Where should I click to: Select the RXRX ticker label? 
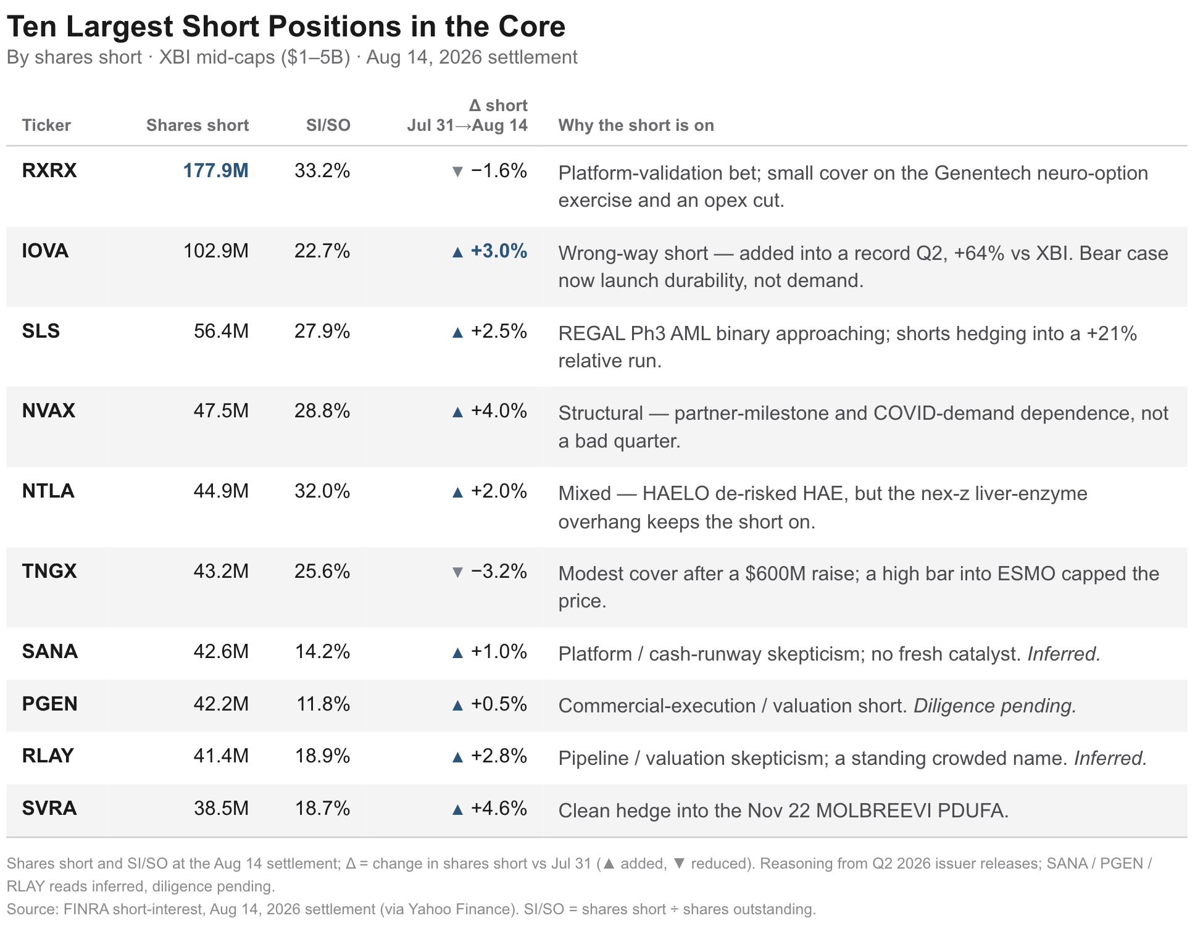click(49, 170)
